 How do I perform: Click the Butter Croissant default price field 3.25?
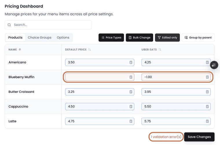(100, 92)
